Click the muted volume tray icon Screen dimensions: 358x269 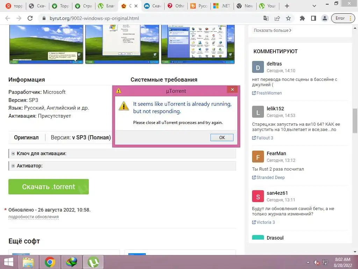click(x=317, y=262)
